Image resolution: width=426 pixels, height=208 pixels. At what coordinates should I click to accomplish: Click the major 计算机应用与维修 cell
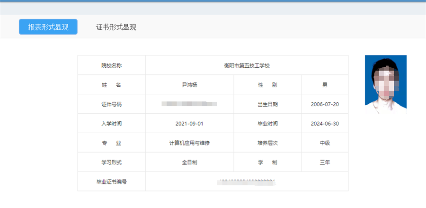pos(189,143)
